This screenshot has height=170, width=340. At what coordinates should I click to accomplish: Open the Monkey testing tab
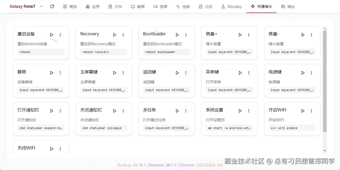click(x=232, y=6)
